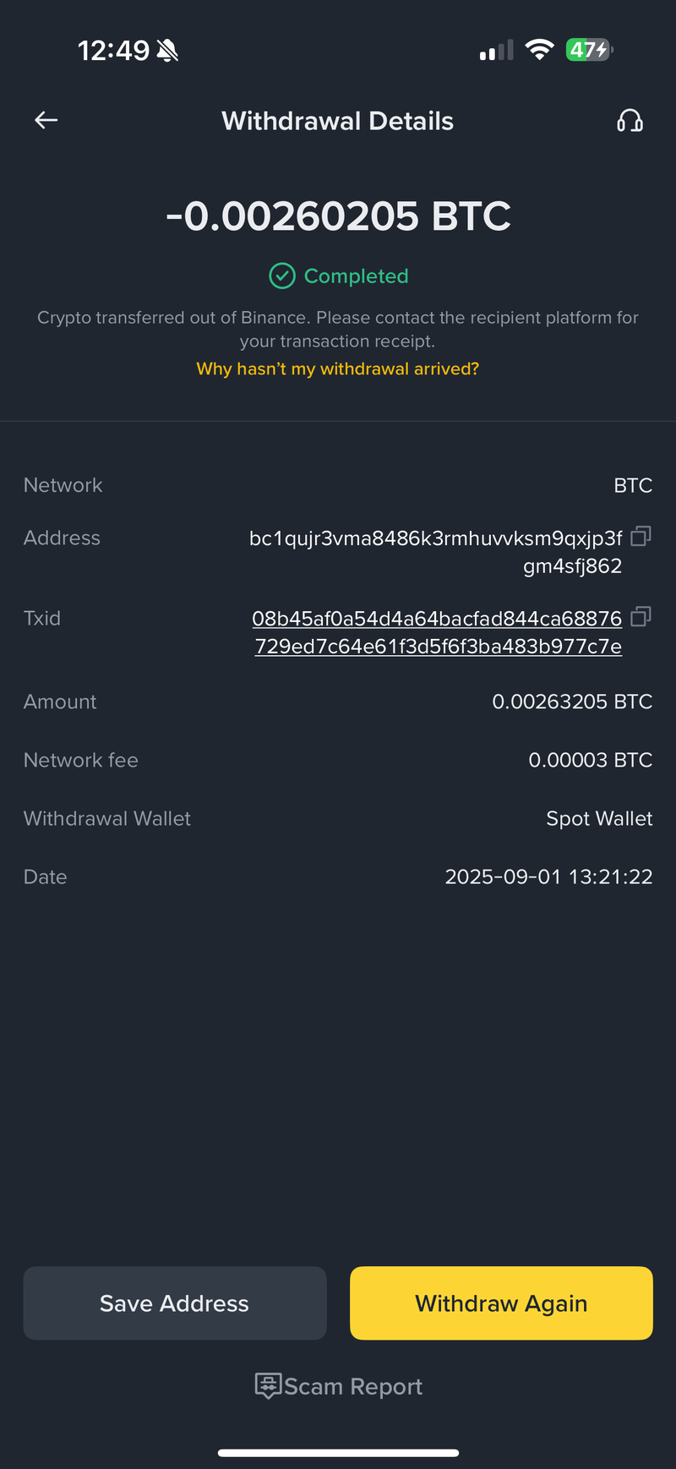This screenshot has width=676, height=1469.
Task: Tap the silent mode bell icon
Action: coord(168,52)
